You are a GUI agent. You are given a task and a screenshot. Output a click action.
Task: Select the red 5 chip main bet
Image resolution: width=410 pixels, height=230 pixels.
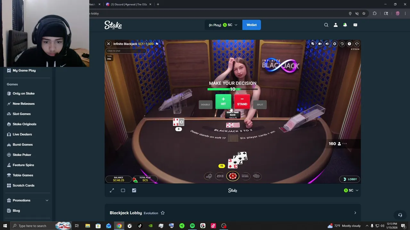click(233, 176)
